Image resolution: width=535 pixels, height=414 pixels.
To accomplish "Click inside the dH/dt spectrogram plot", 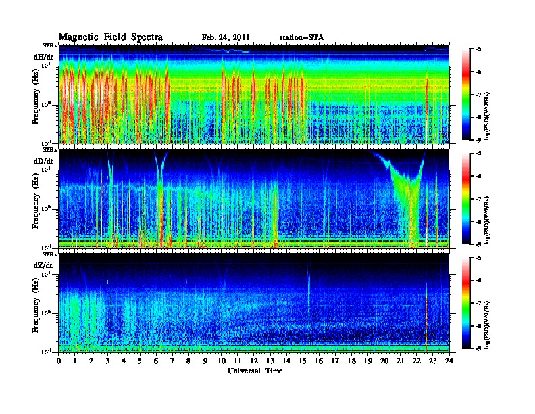I will coord(254,94).
